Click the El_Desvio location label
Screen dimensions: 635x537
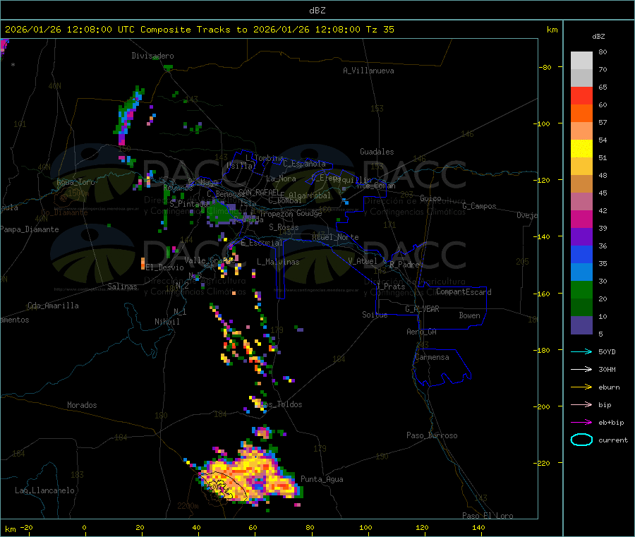coord(165,267)
